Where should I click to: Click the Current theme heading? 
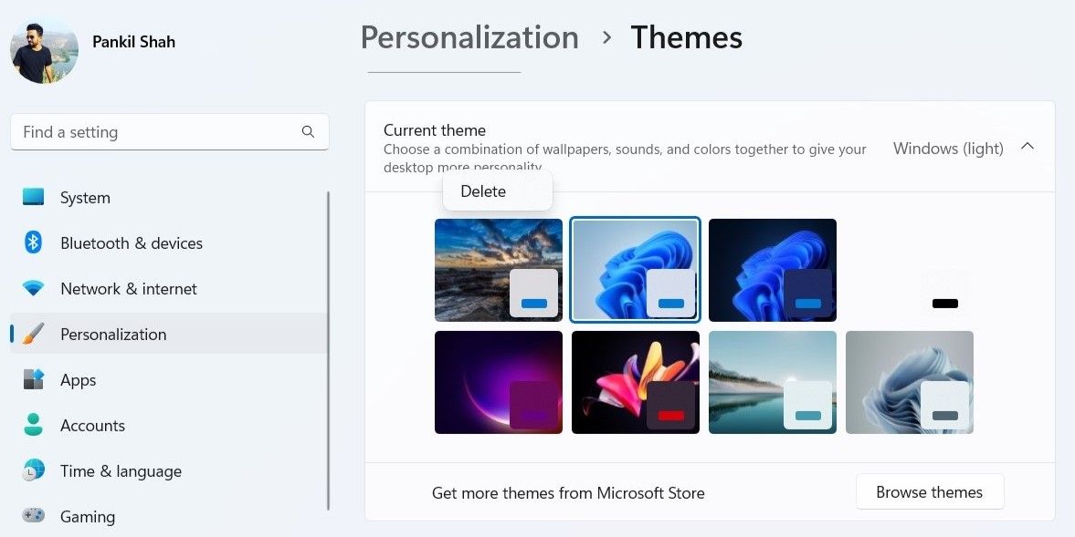[435, 130]
